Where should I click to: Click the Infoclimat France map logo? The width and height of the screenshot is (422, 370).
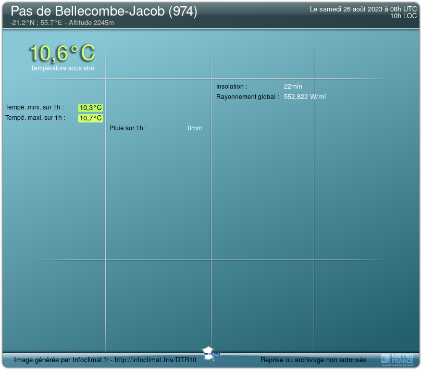coord(210,352)
